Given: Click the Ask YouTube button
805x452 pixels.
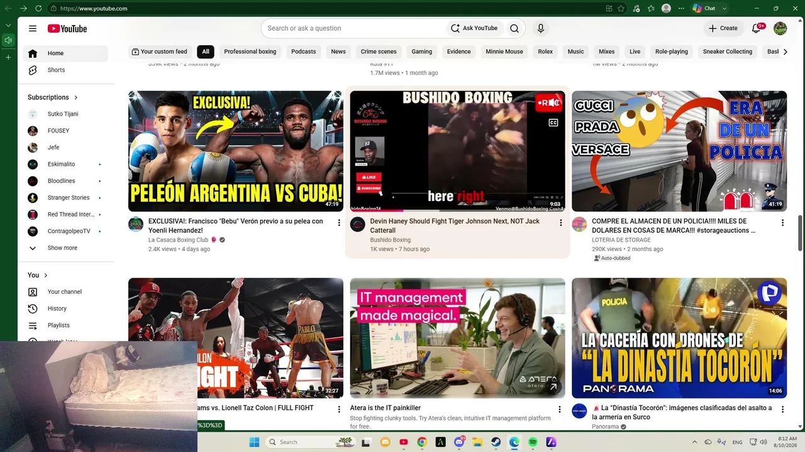Looking at the screenshot, I should (474, 28).
